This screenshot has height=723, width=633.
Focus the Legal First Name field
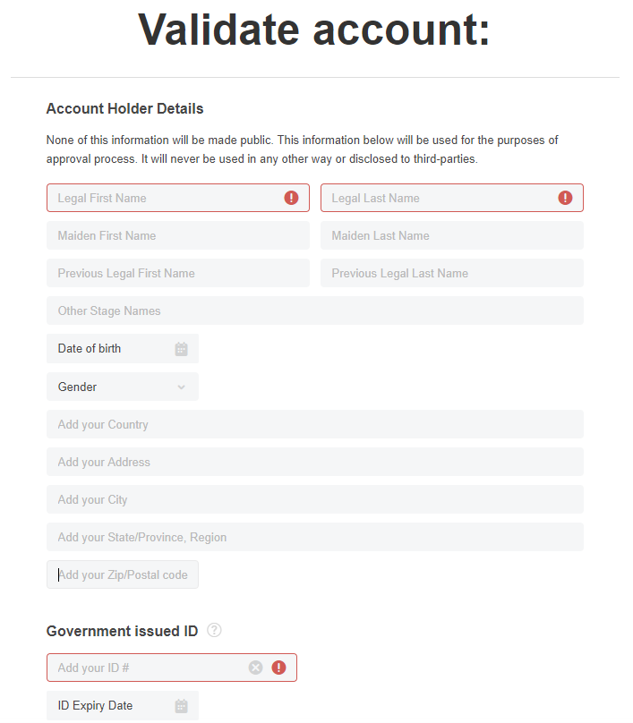tap(178, 198)
